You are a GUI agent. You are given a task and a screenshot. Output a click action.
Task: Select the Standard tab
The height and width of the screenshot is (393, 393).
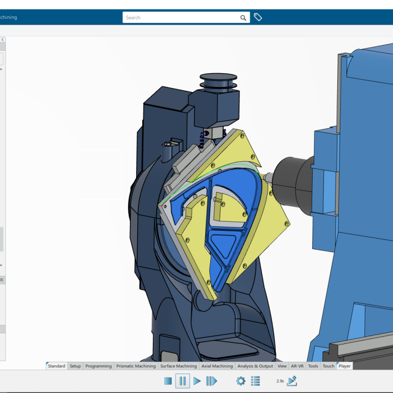[x=56, y=366]
